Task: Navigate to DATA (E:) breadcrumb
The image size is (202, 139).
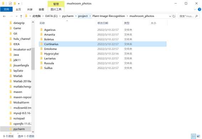Action: [51, 16]
